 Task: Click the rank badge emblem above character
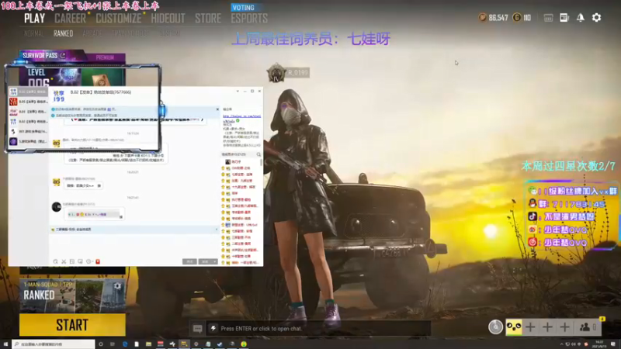(276, 73)
